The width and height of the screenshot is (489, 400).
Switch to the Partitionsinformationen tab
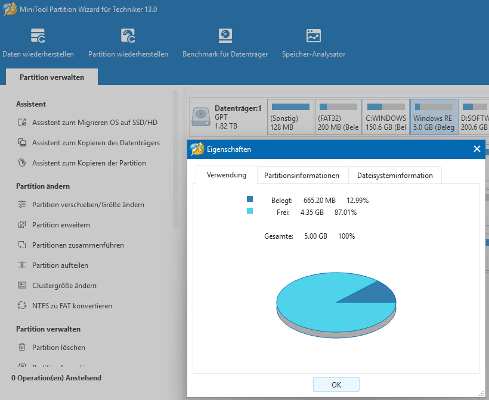[302, 175]
